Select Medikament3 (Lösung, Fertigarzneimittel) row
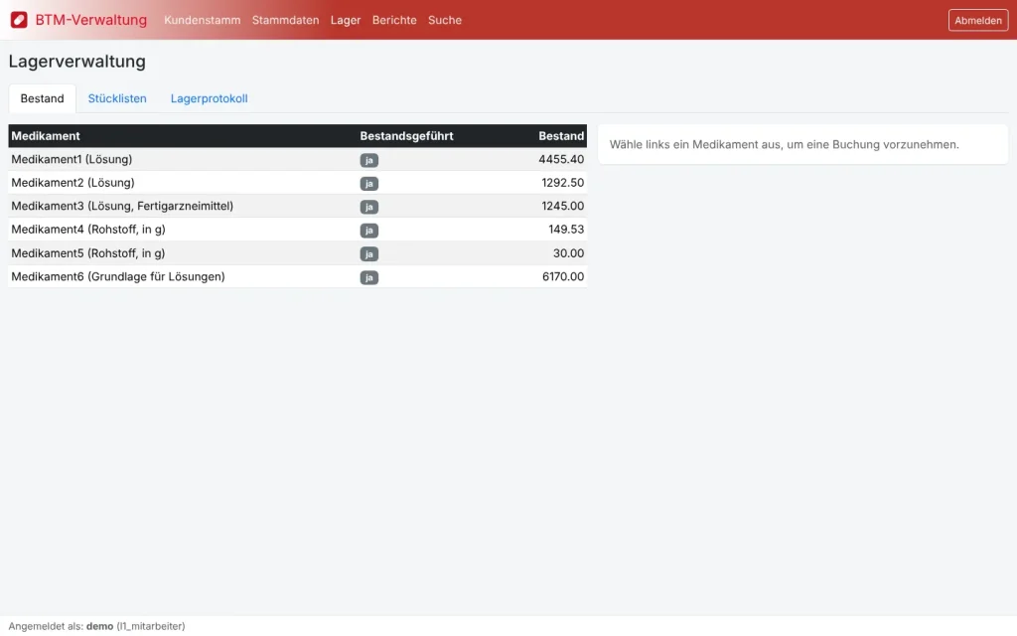This screenshot has height=636, width=1017. click(x=298, y=206)
